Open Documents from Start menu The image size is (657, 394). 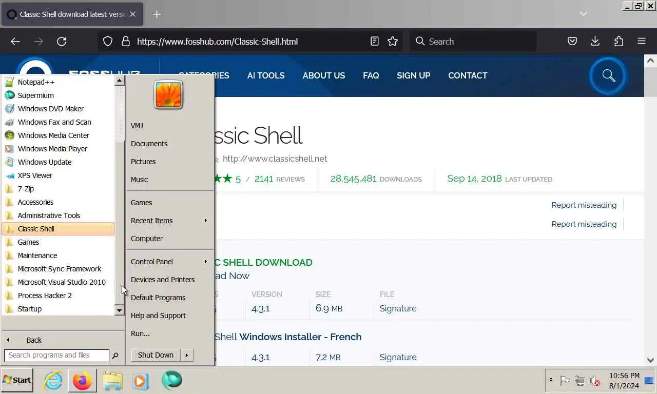[x=170, y=144]
